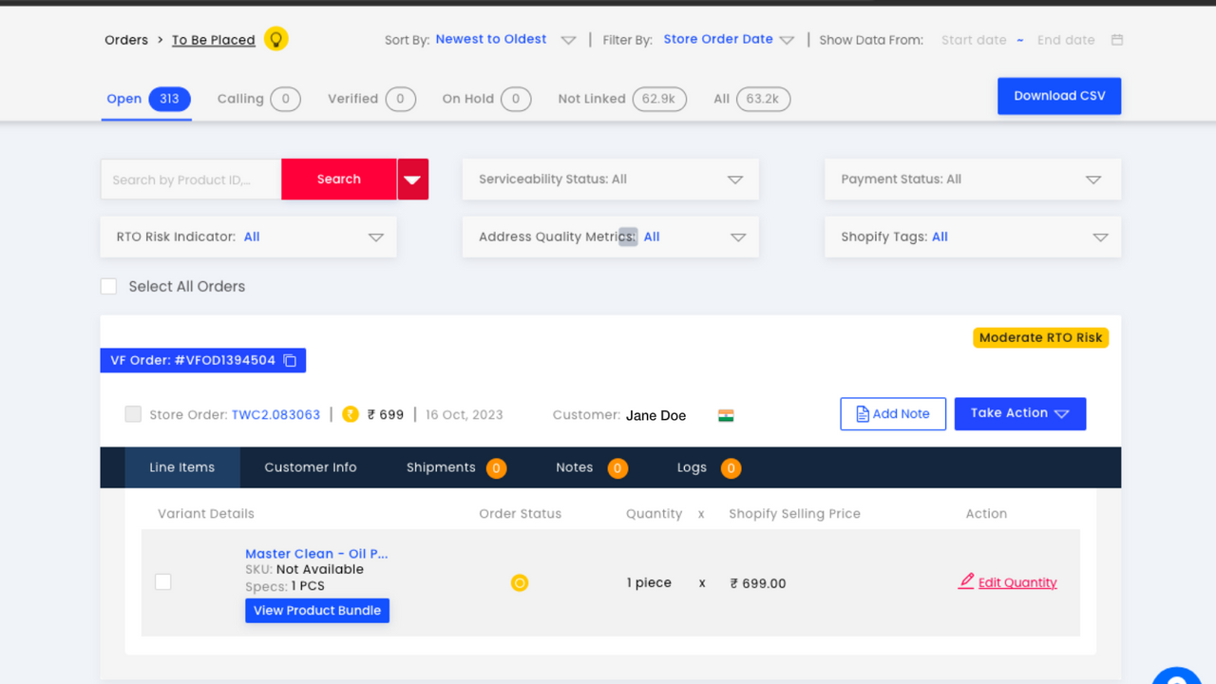
Task: Click the ₹ 699.00 selling price
Action: 758,583
